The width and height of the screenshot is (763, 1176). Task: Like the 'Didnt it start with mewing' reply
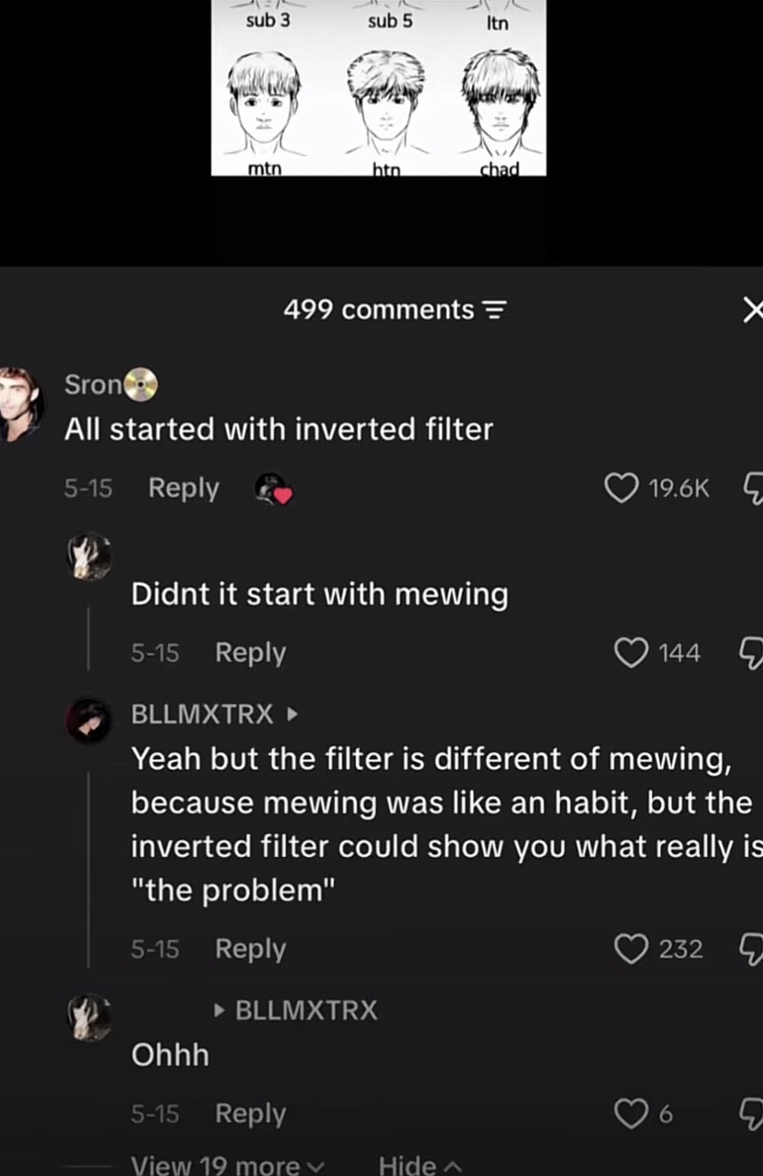click(x=631, y=653)
